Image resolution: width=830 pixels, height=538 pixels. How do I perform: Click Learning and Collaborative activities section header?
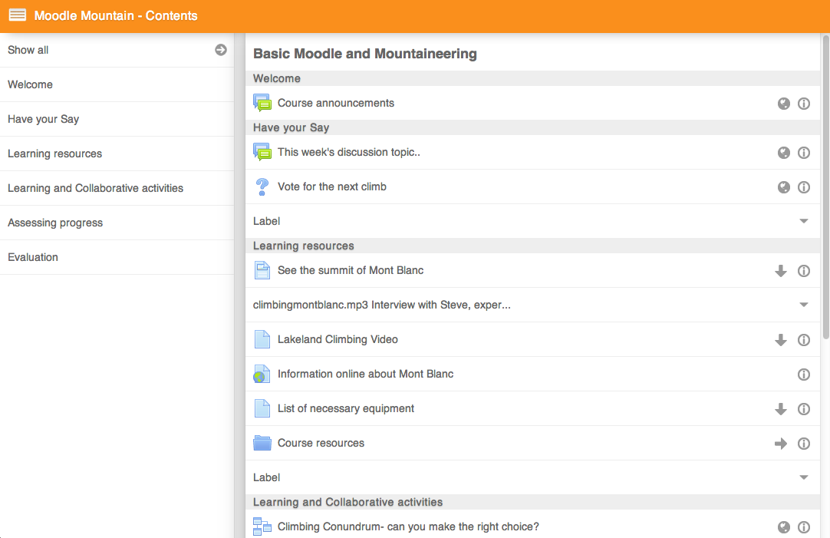click(x=532, y=502)
